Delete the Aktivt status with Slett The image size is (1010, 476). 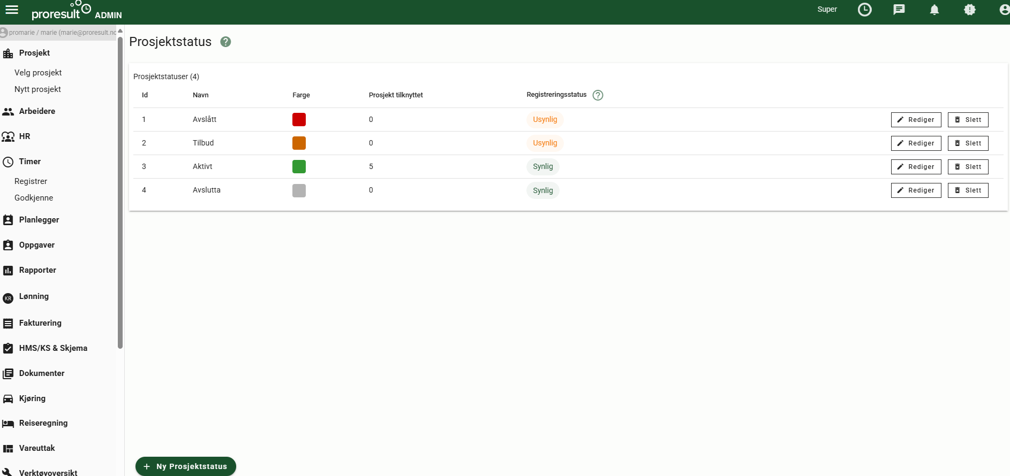coord(968,167)
